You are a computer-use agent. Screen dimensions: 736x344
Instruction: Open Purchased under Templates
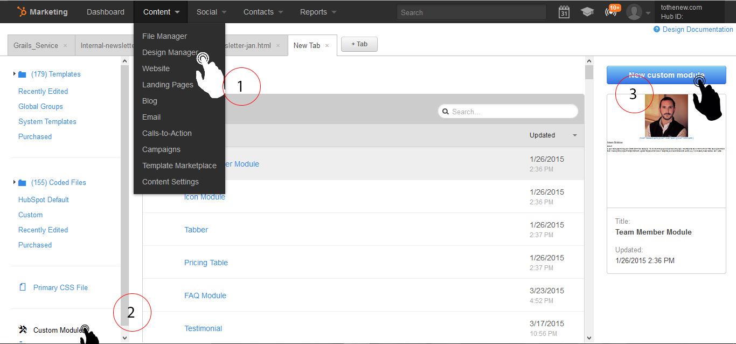coord(35,137)
